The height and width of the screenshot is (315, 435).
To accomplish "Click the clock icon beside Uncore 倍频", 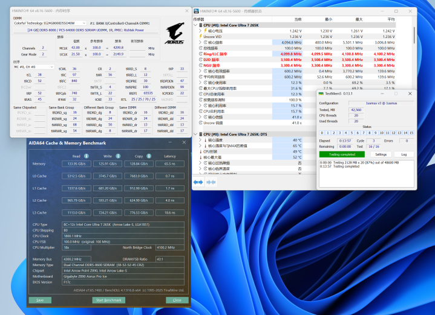I will tap(201, 122).
